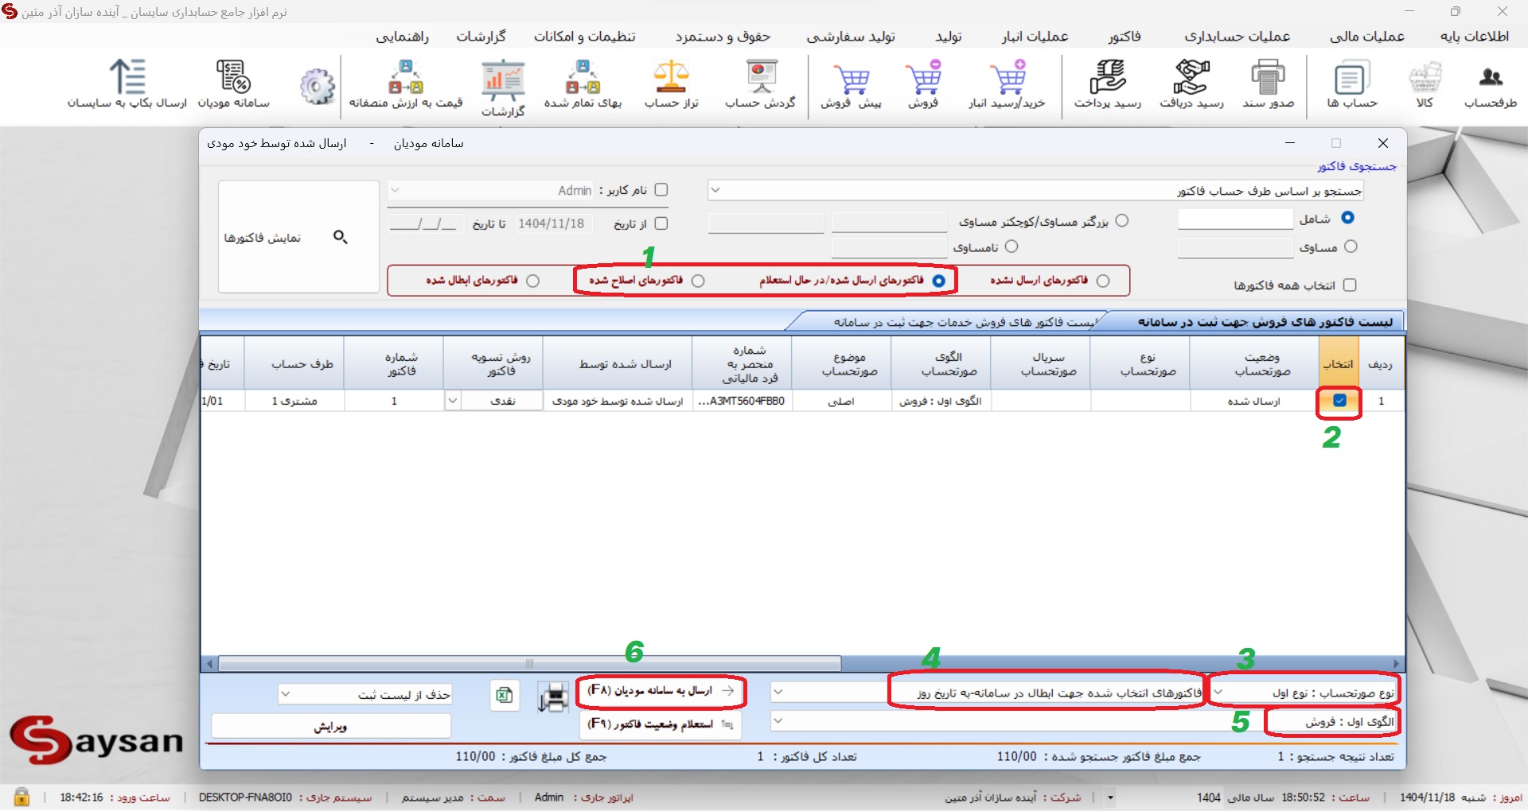
Task: Click the input field beside شامل
Action: point(1235,219)
